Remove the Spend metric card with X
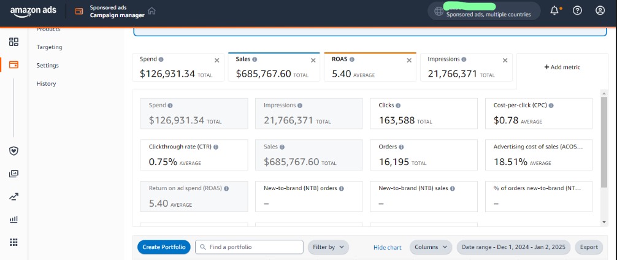617x260 pixels. coord(217,60)
